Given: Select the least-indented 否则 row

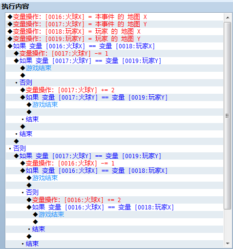Looking at the screenshot, I should coord(114,148).
